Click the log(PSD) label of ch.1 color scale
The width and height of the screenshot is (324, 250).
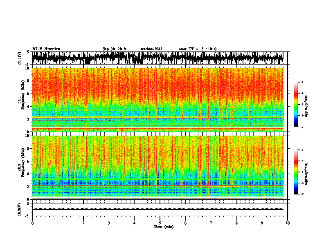(306, 106)
